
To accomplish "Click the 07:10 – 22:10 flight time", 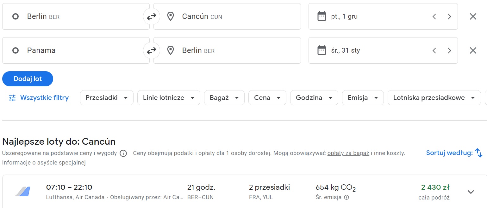I will click(x=69, y=188).
